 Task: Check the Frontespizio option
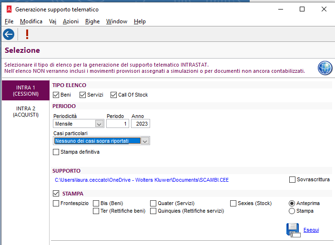56,204
